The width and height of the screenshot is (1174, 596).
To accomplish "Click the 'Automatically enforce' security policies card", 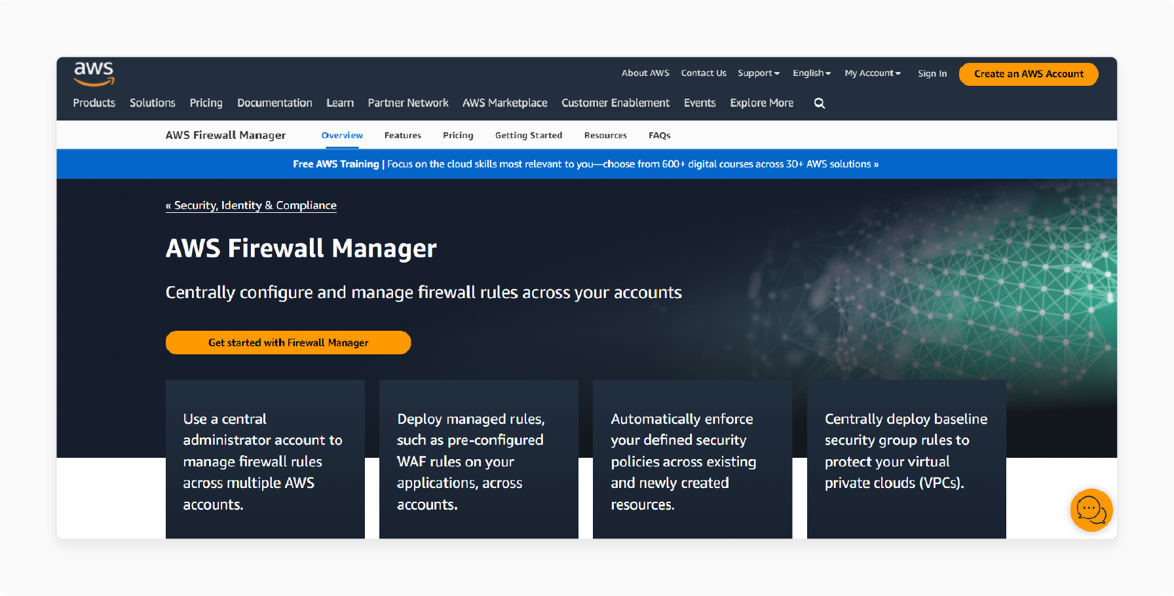I will point(692,459).
